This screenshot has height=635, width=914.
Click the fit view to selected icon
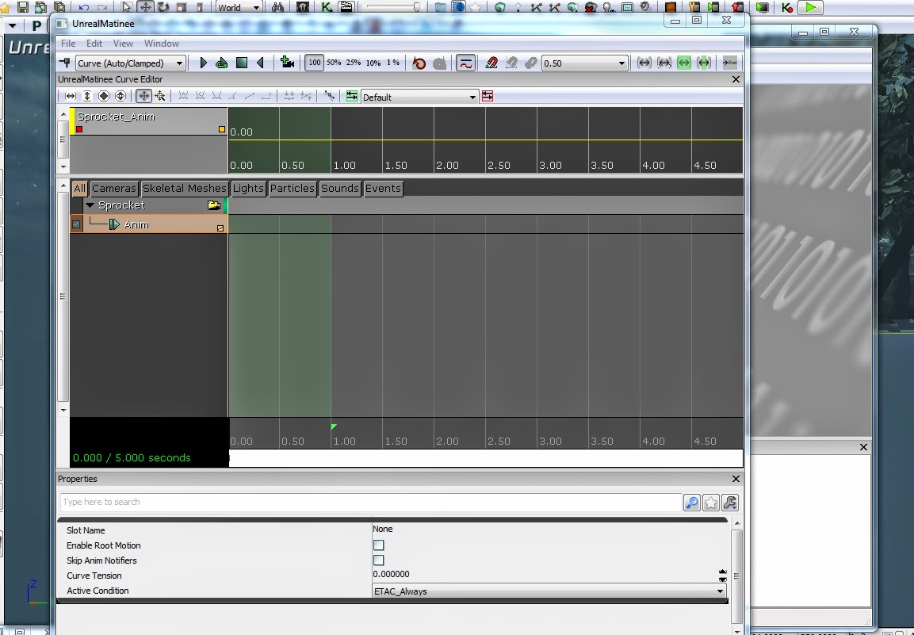[x=664, y=63]
